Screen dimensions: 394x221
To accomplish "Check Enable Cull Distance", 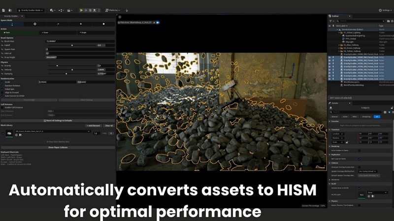I will pyautogui.click(x=2, y=107).
